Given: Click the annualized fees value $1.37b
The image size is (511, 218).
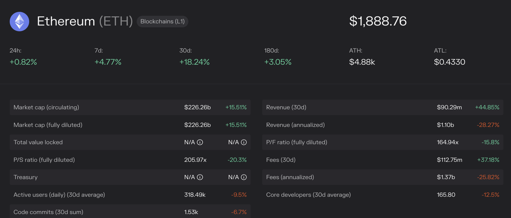Looking at the screenshot, I should click(x=446, y=177).
